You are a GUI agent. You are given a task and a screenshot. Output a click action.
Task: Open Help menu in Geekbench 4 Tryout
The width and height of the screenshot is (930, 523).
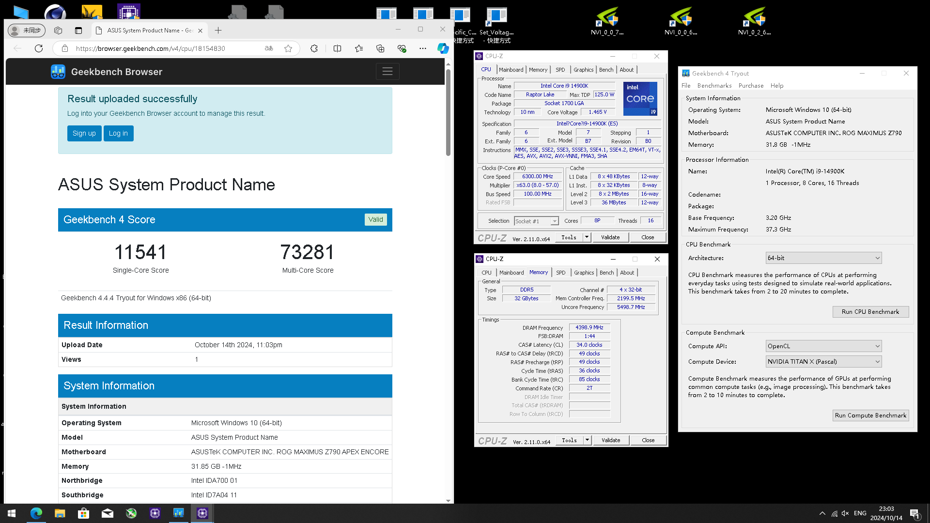[x=777, y=86]
